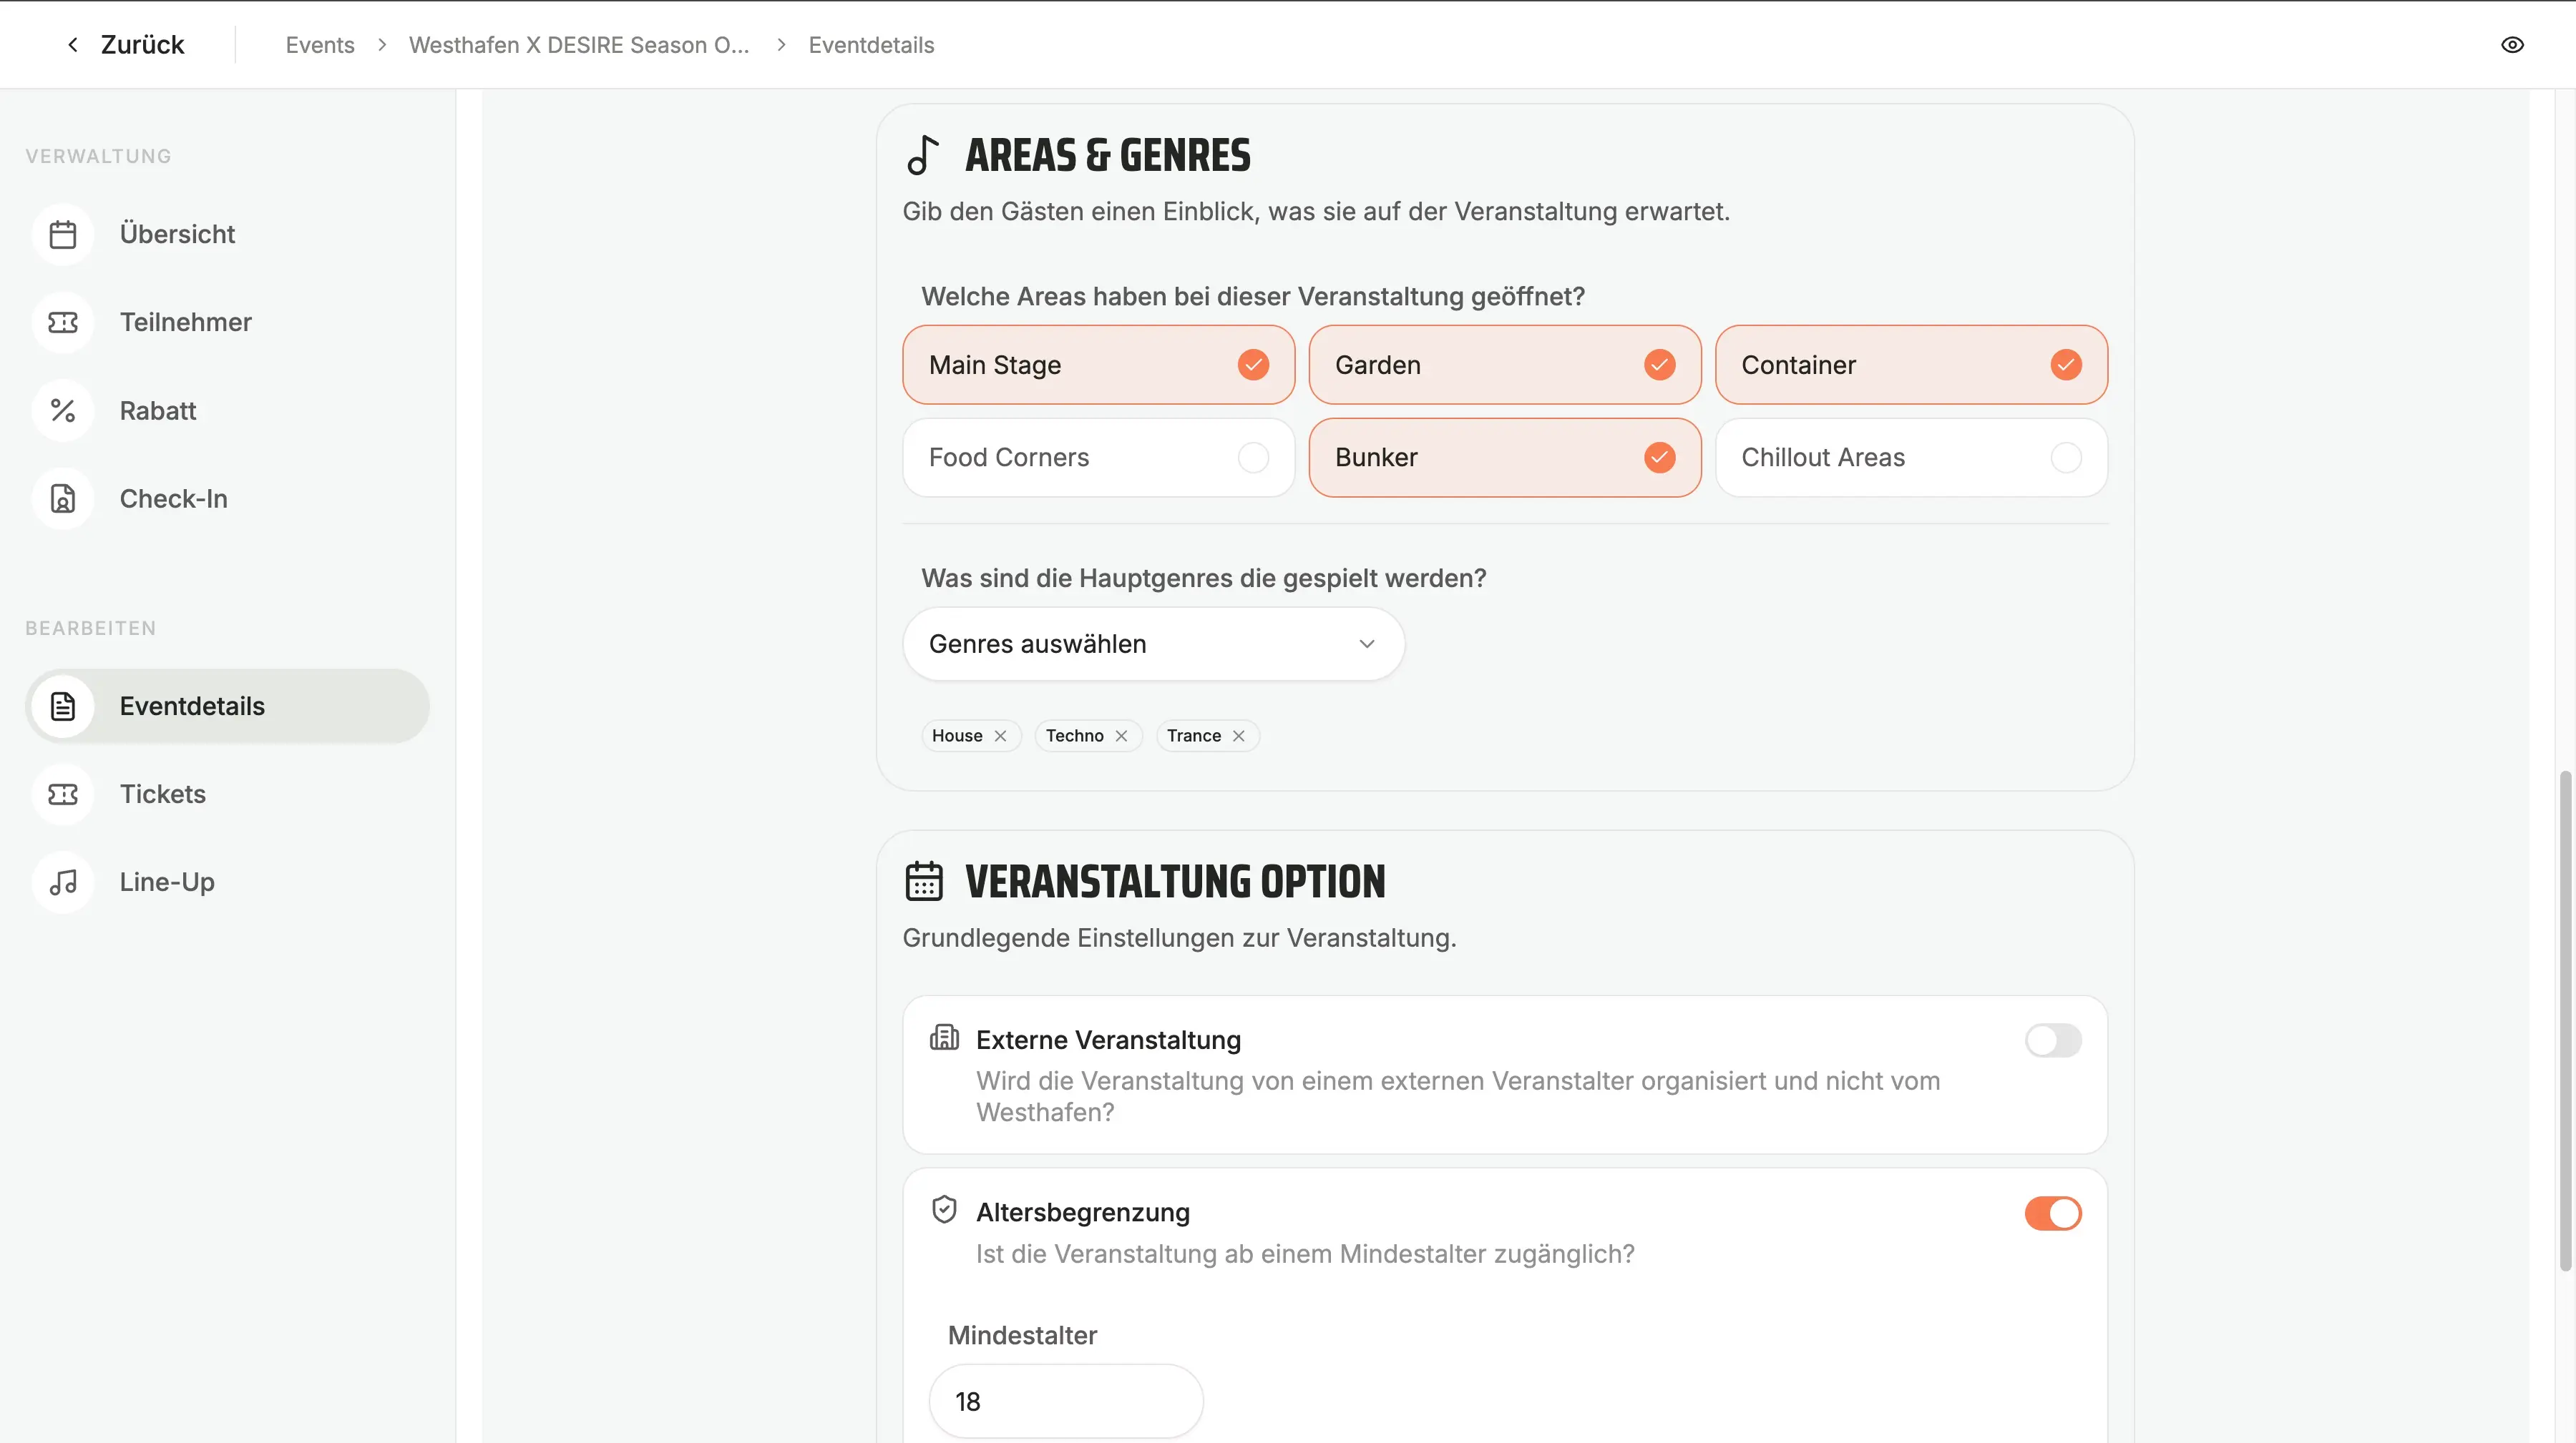Disable the Altersbegrenzung toggle
The height and width of the screenshot is (1443, 2576).
click(2052, 1213)
